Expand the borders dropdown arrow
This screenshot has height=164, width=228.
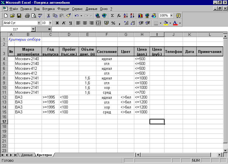tap(160, 23)
